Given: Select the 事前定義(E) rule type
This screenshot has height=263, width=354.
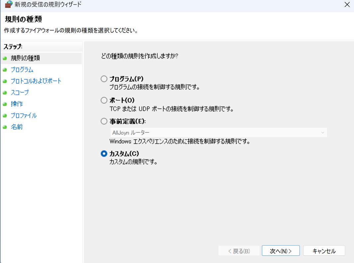Looking at the screenshot, I should pyautogui.click(x=104, y=121).
